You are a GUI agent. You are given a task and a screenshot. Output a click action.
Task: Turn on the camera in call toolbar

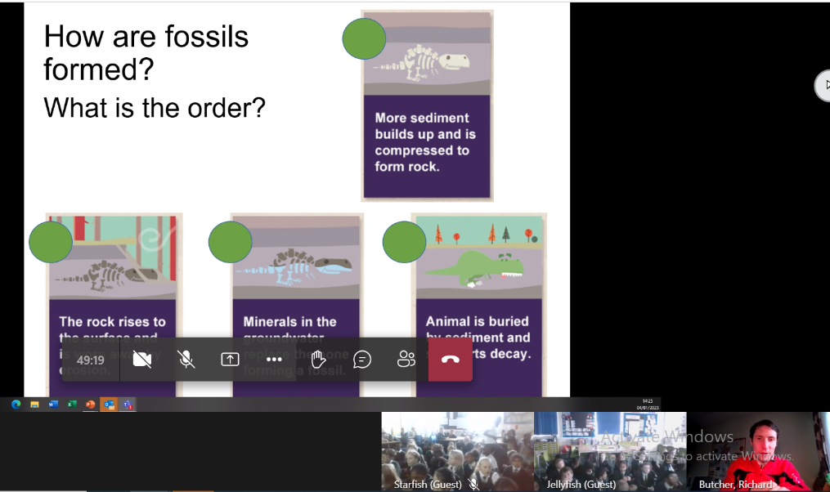click(142, 360)
